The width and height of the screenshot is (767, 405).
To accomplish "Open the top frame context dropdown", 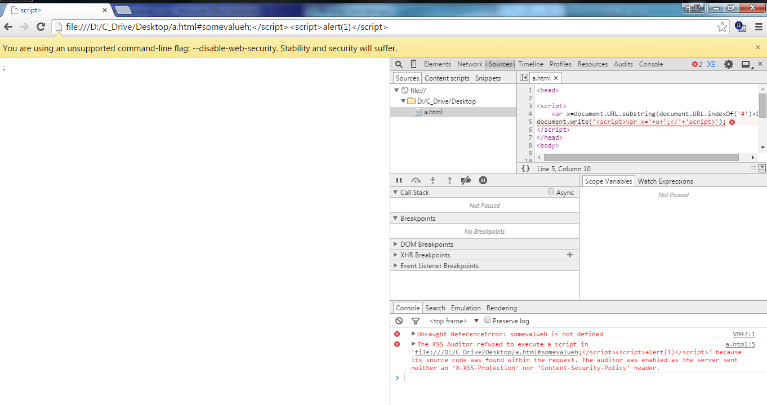I will point(453,321).
